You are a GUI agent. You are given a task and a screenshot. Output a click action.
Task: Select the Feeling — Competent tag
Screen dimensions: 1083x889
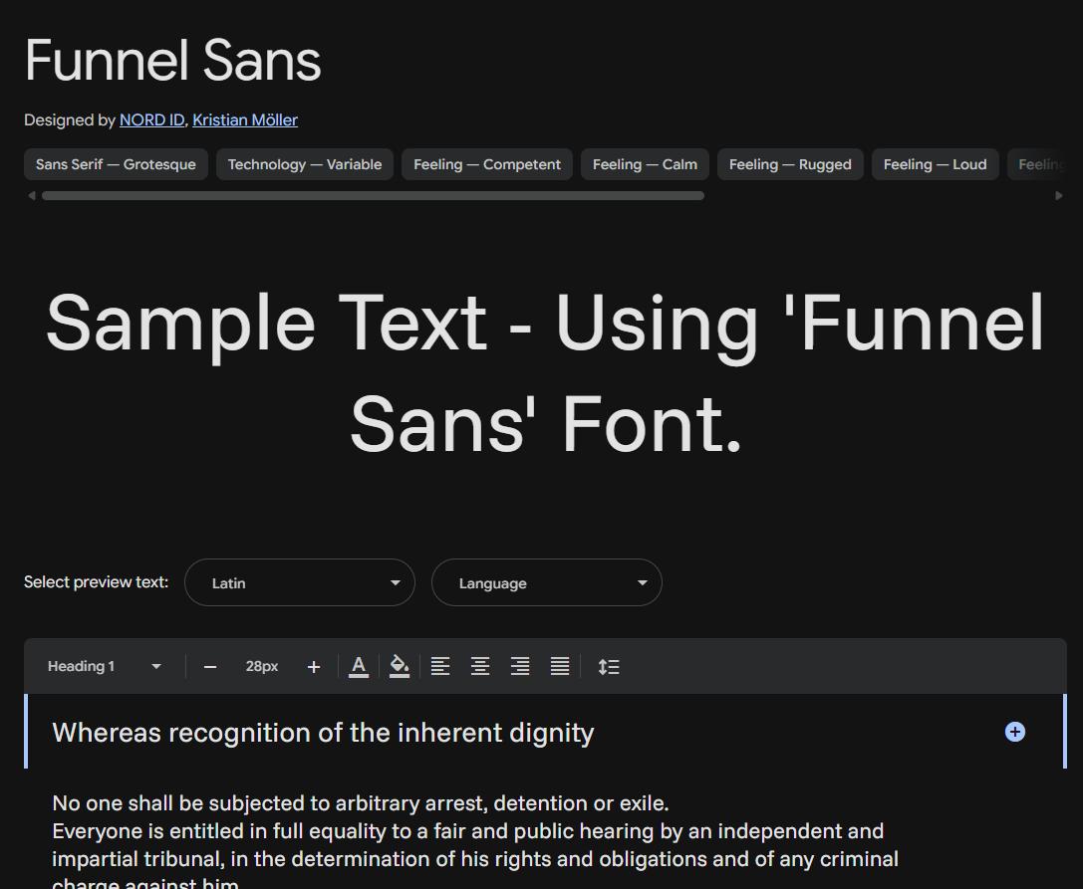tap(487, 164)
